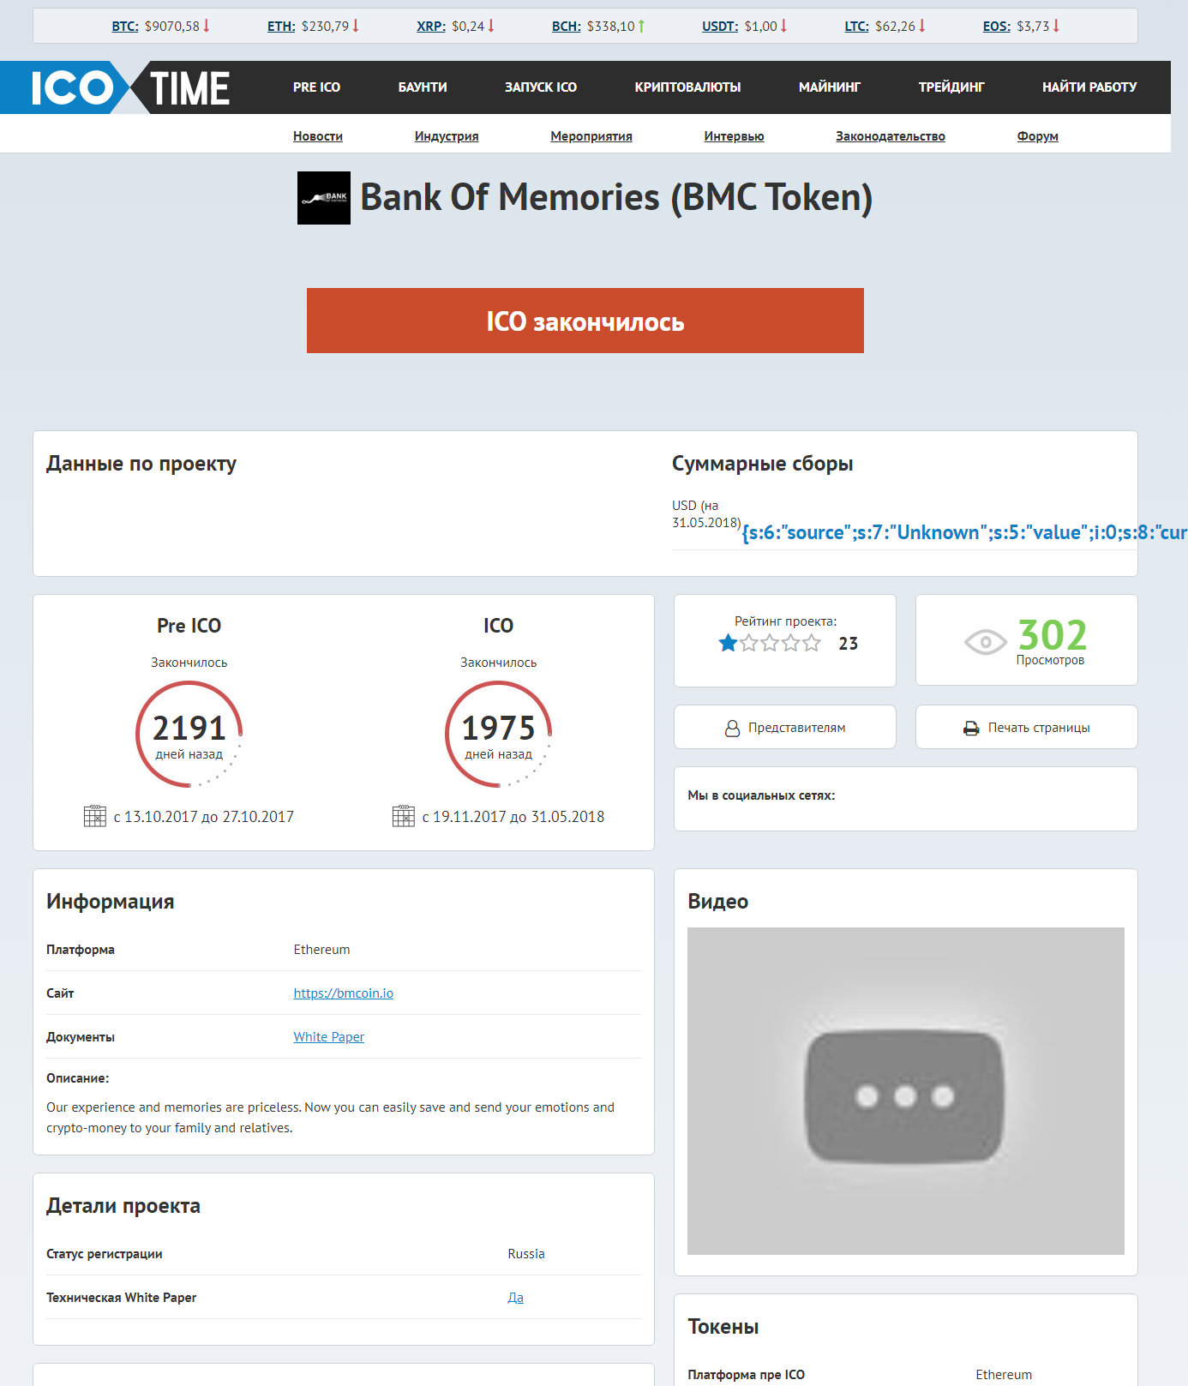This screenshot has height=1386, width=1188.
Task: Open the PRE ICO menu item
Action: (316, 87)
